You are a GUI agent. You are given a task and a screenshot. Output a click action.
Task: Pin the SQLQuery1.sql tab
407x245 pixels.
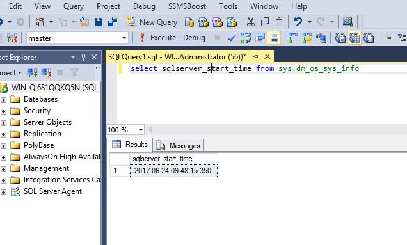click(256, 56)
